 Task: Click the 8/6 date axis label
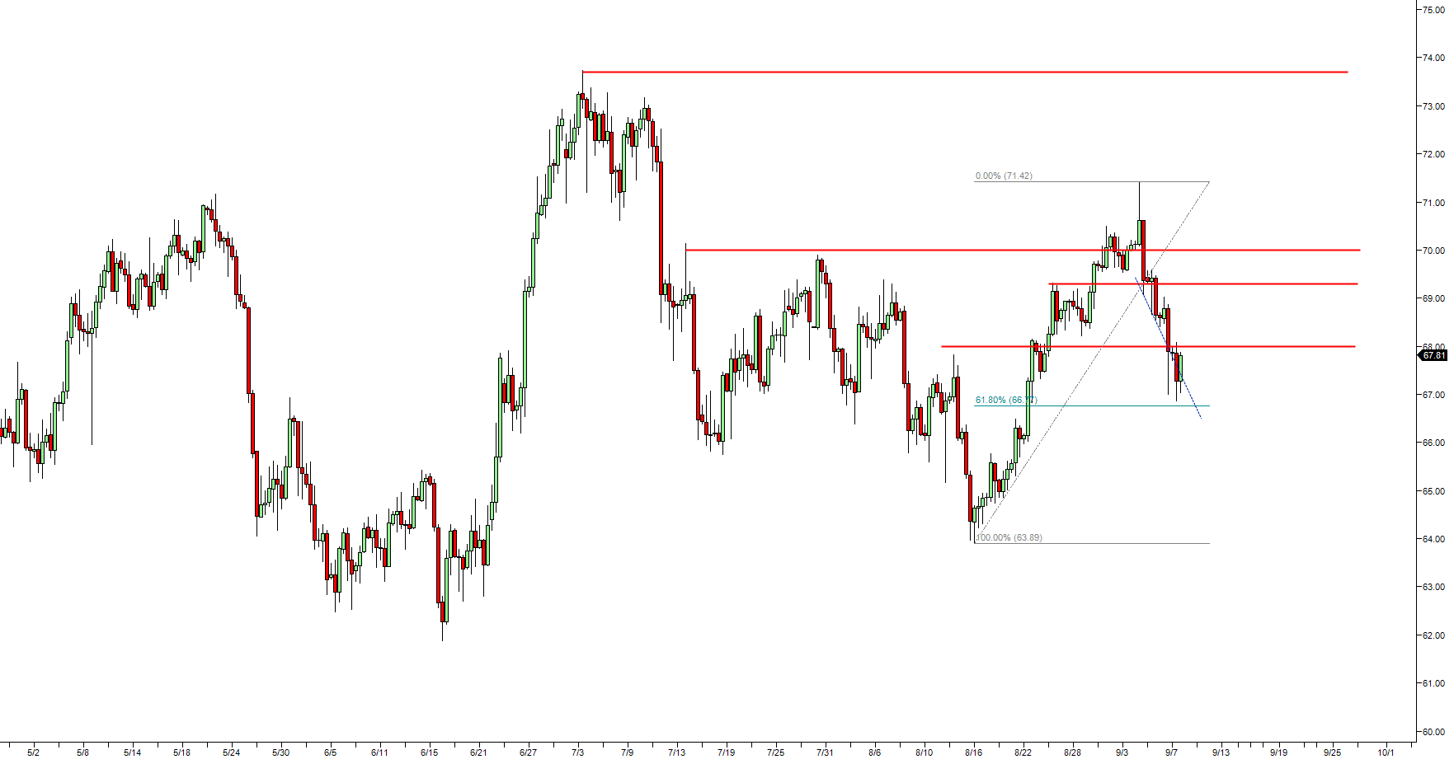coord(874,752)
